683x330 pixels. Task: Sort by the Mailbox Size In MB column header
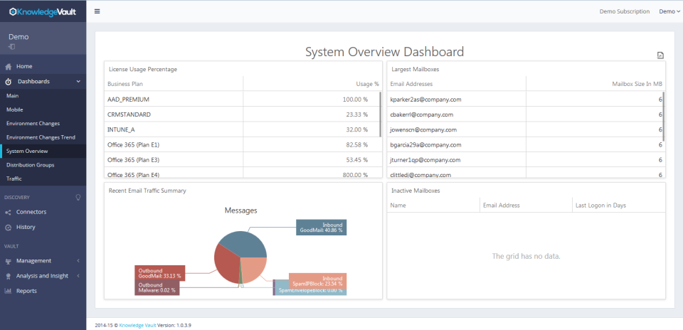637,84
